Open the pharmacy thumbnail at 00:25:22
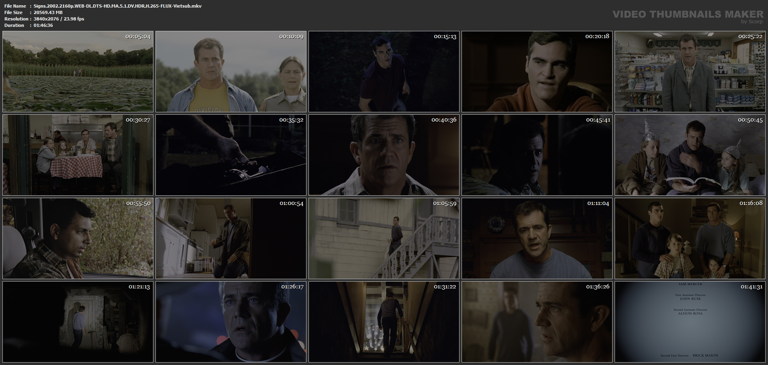This screenshot has width=768, height=365. [x=690, y=71]
